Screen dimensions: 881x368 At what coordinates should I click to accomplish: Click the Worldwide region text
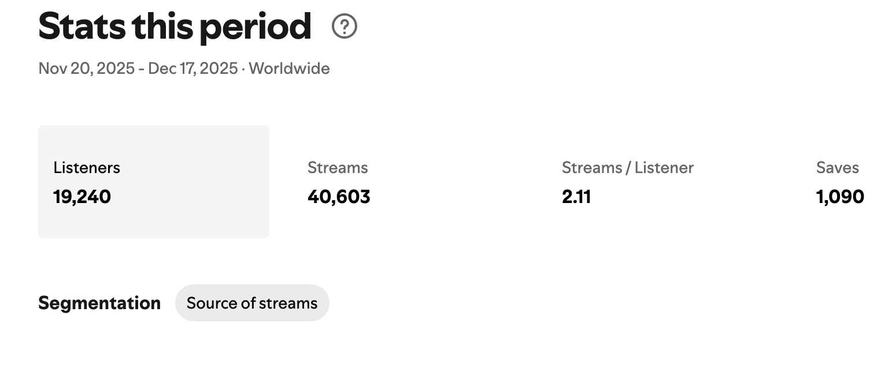(289, 69)
